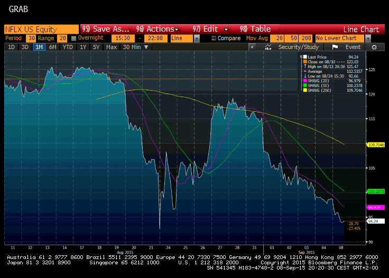Click the 'Low on 08/24 15:30' legend text
This screenshot has height=278, width=389.
[x=326, y=76]
